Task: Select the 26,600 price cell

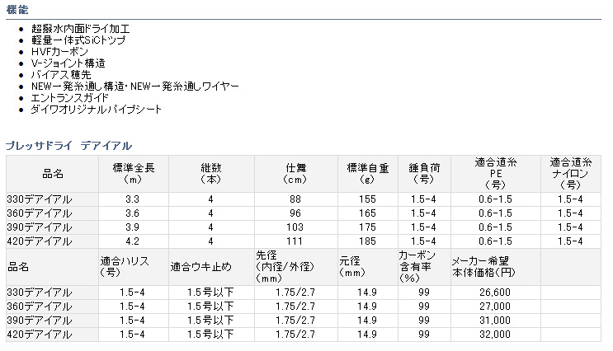Action: (x=495, y=292)
